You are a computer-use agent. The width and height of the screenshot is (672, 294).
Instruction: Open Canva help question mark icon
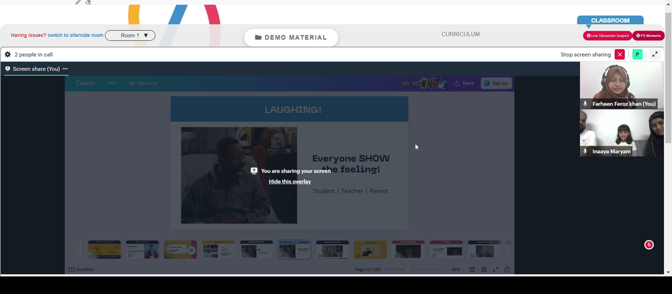[x=507, y=270]
